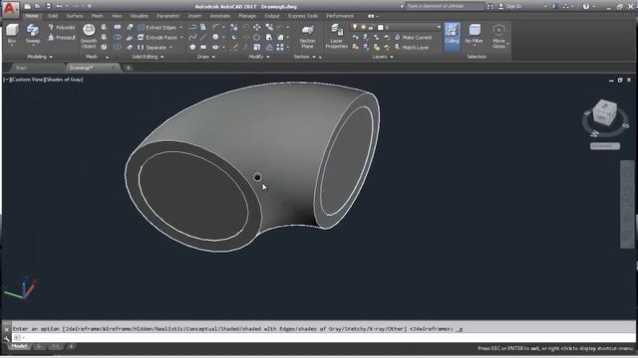Image resolution: width=638 pixels, height=358 pixels.
Task: Click the Custom View viewport label
Action: [27, 80]
